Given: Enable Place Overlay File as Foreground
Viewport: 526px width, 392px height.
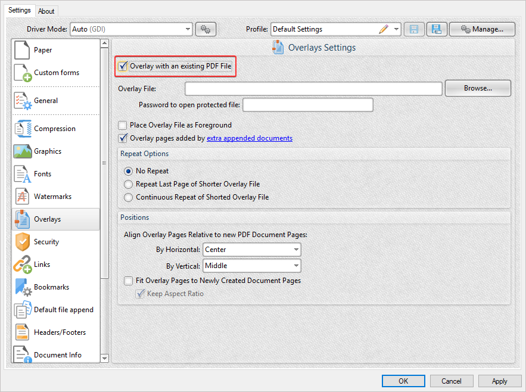Looking at the screenshot, I should click(x=123, y=126).
